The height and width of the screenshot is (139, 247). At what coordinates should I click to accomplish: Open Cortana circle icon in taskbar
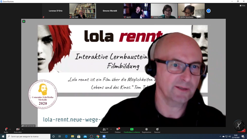click(x=54, y=136)
